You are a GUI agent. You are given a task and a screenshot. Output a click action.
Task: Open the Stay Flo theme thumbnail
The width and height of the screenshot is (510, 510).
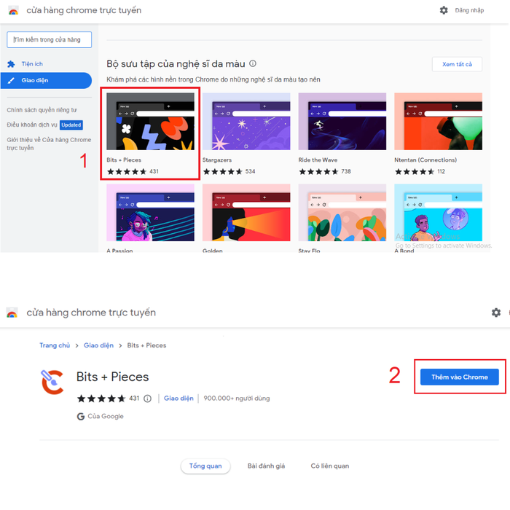coord(342,213)
